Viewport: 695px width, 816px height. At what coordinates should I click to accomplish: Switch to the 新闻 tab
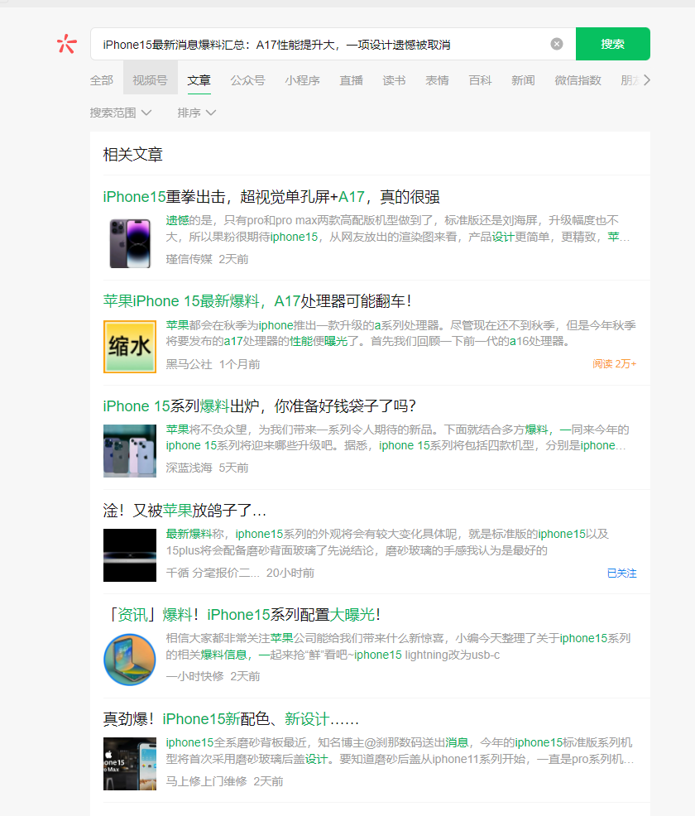tap(524, 80)
